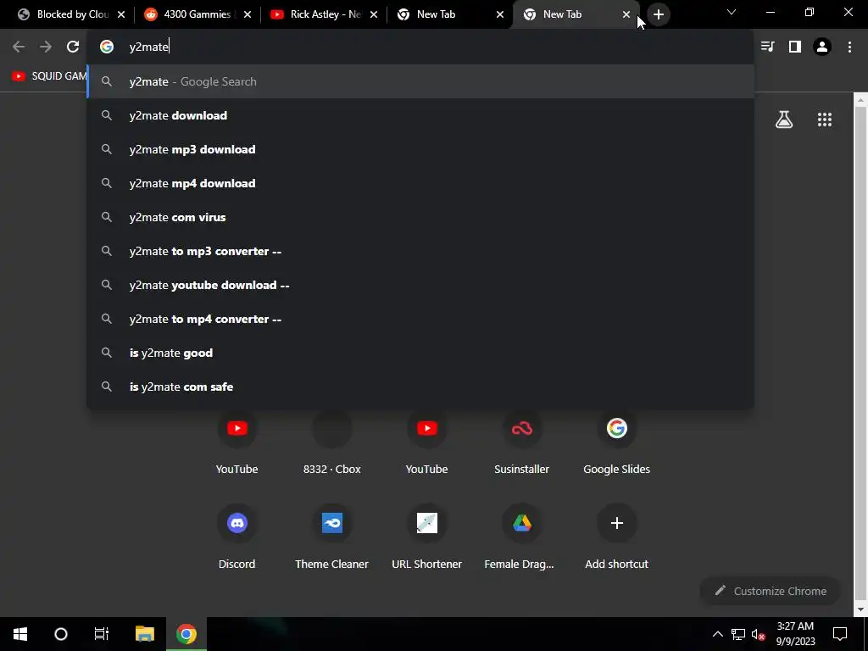Open Chrome Labs flask icon

pos(784,120)
